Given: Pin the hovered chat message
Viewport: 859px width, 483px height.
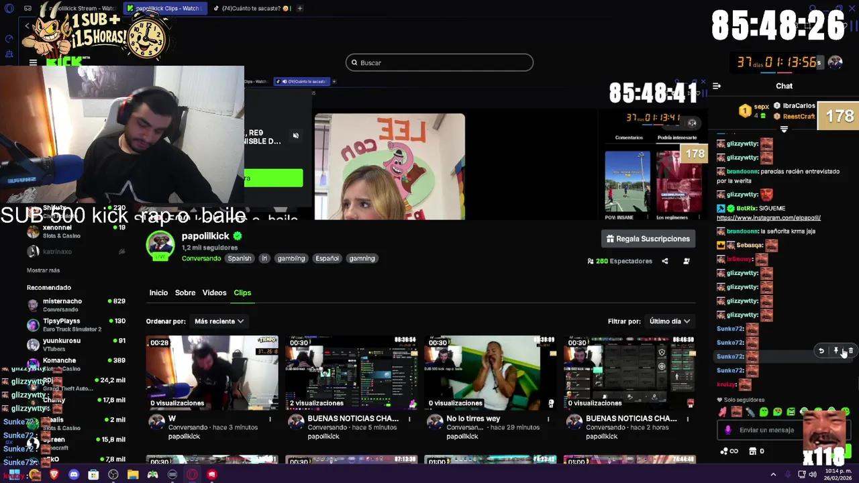Looking at the screenshot, I should tap(836, 351).
